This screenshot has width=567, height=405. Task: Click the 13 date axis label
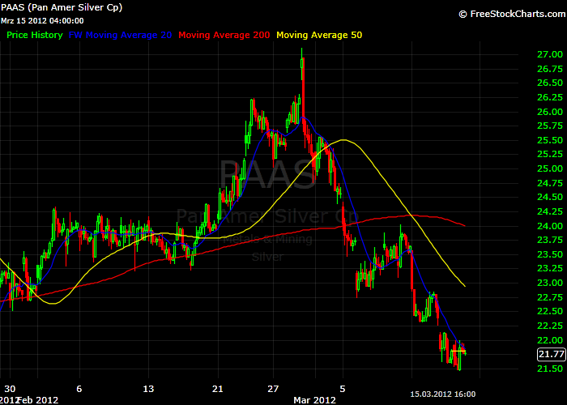[148, 389]
